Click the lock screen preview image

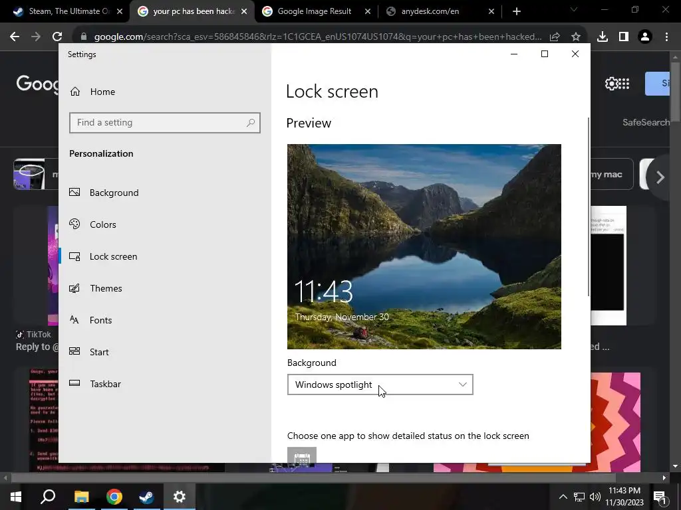click(x=424, y=246)
